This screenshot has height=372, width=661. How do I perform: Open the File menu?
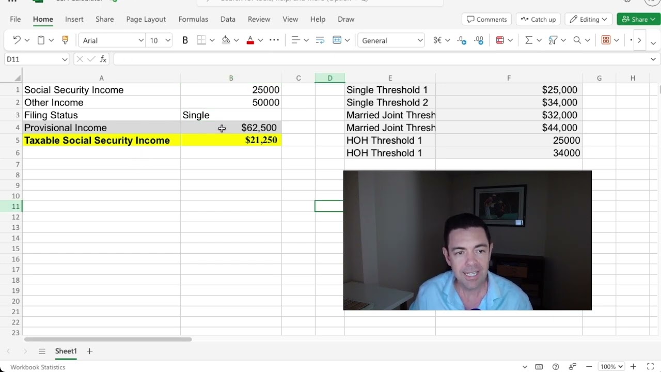[15, 19]
